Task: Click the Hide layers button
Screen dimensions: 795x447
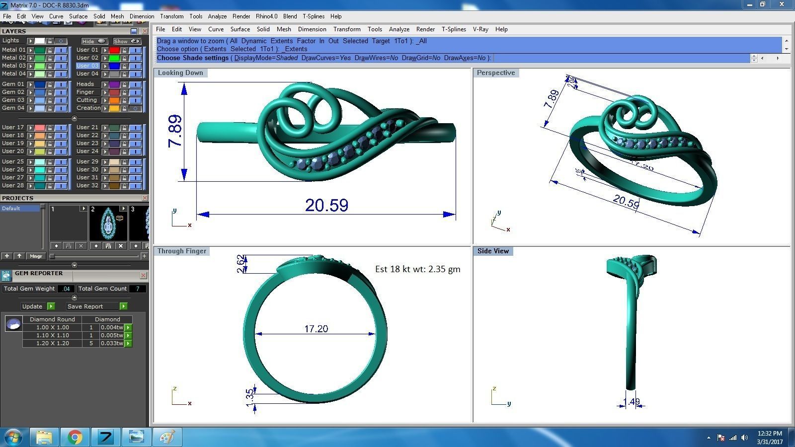Action: pos(94,41)
